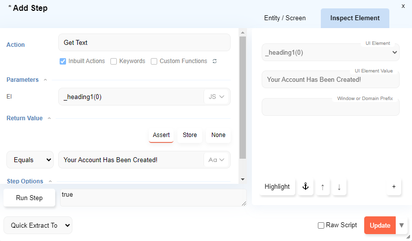Click the up arrow icon
The height and width of the screenshot is (241, 412).
point(322,187)
